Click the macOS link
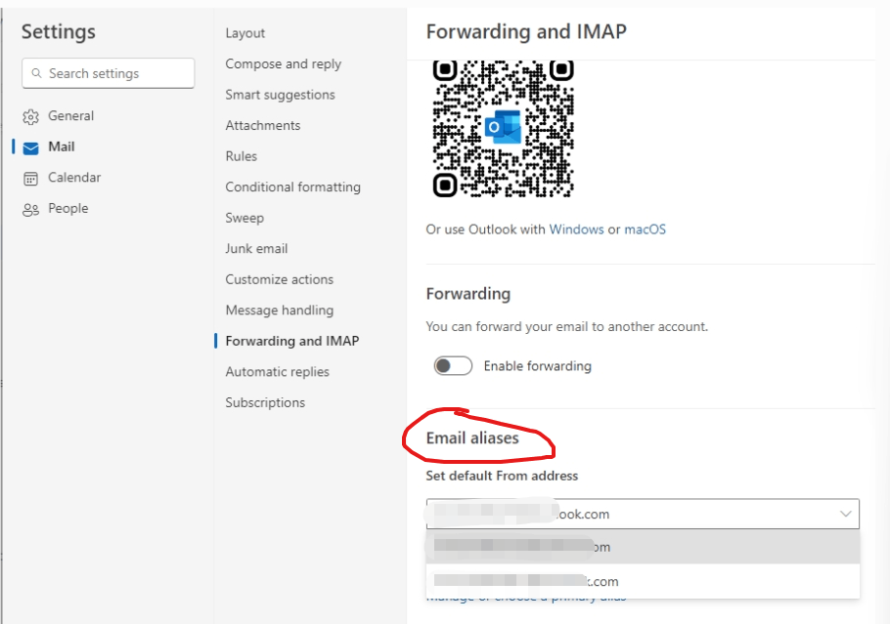The width and height of the screenshot is (890, 624). coord(645,229)
